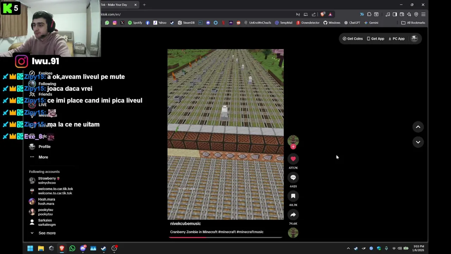The width and height of the screenshot is (451, 254).
Task: Open Following feed in sidebar
Action: pos(43,84)
